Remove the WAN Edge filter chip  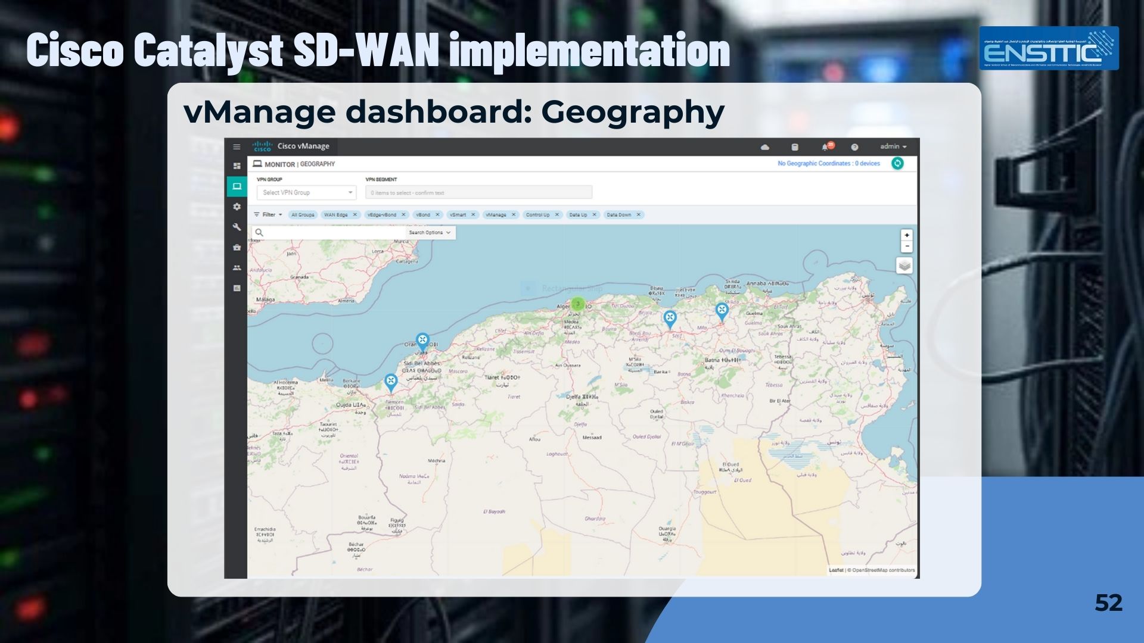pos(355,214)
